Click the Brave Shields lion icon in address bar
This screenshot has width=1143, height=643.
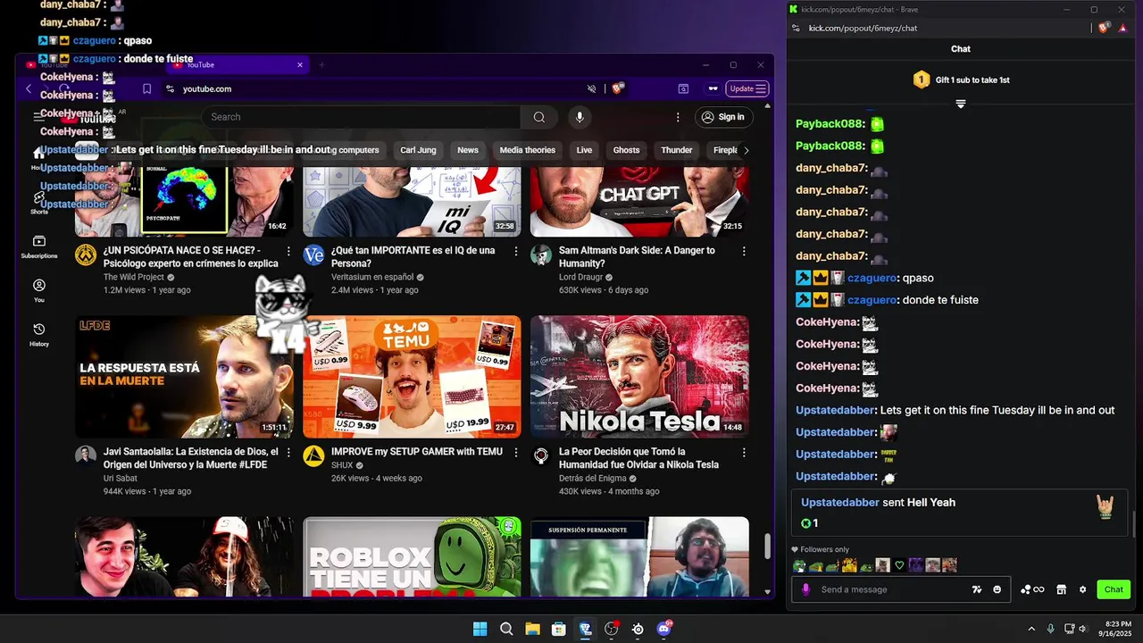(x=617, y=88)
